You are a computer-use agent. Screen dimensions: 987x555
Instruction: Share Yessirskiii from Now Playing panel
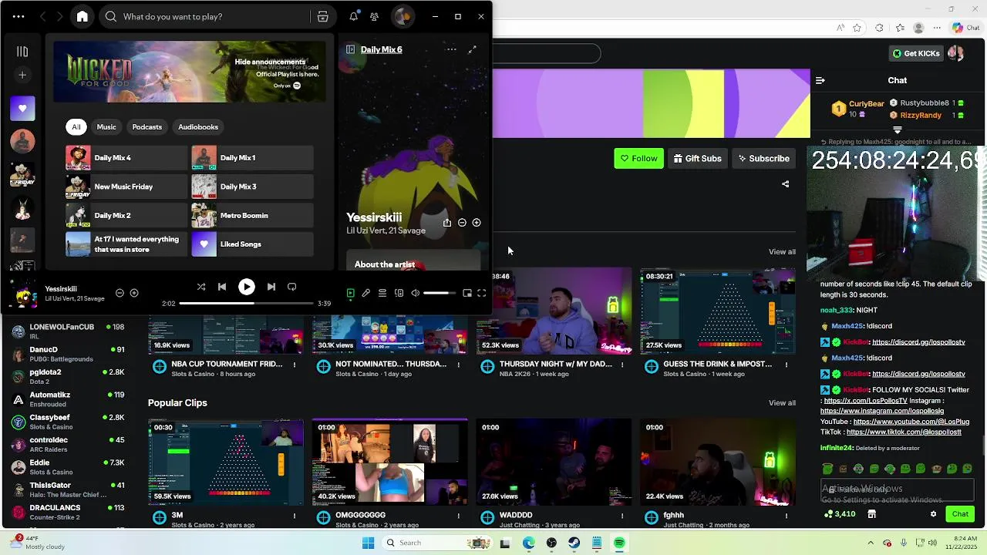447,223
